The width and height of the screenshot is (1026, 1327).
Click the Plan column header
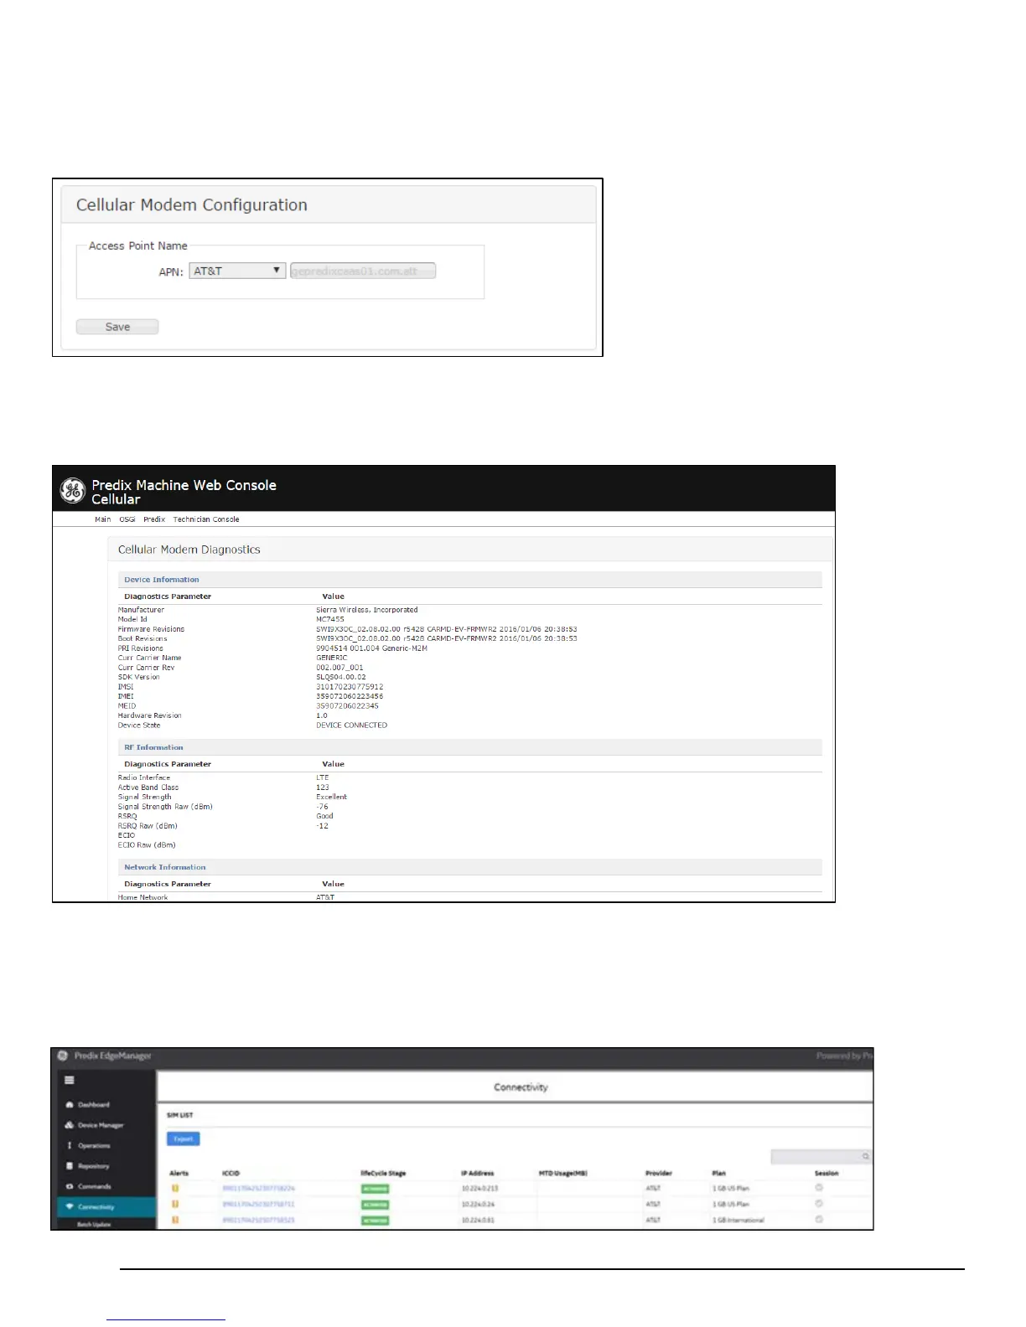[x=719, y=1173]
